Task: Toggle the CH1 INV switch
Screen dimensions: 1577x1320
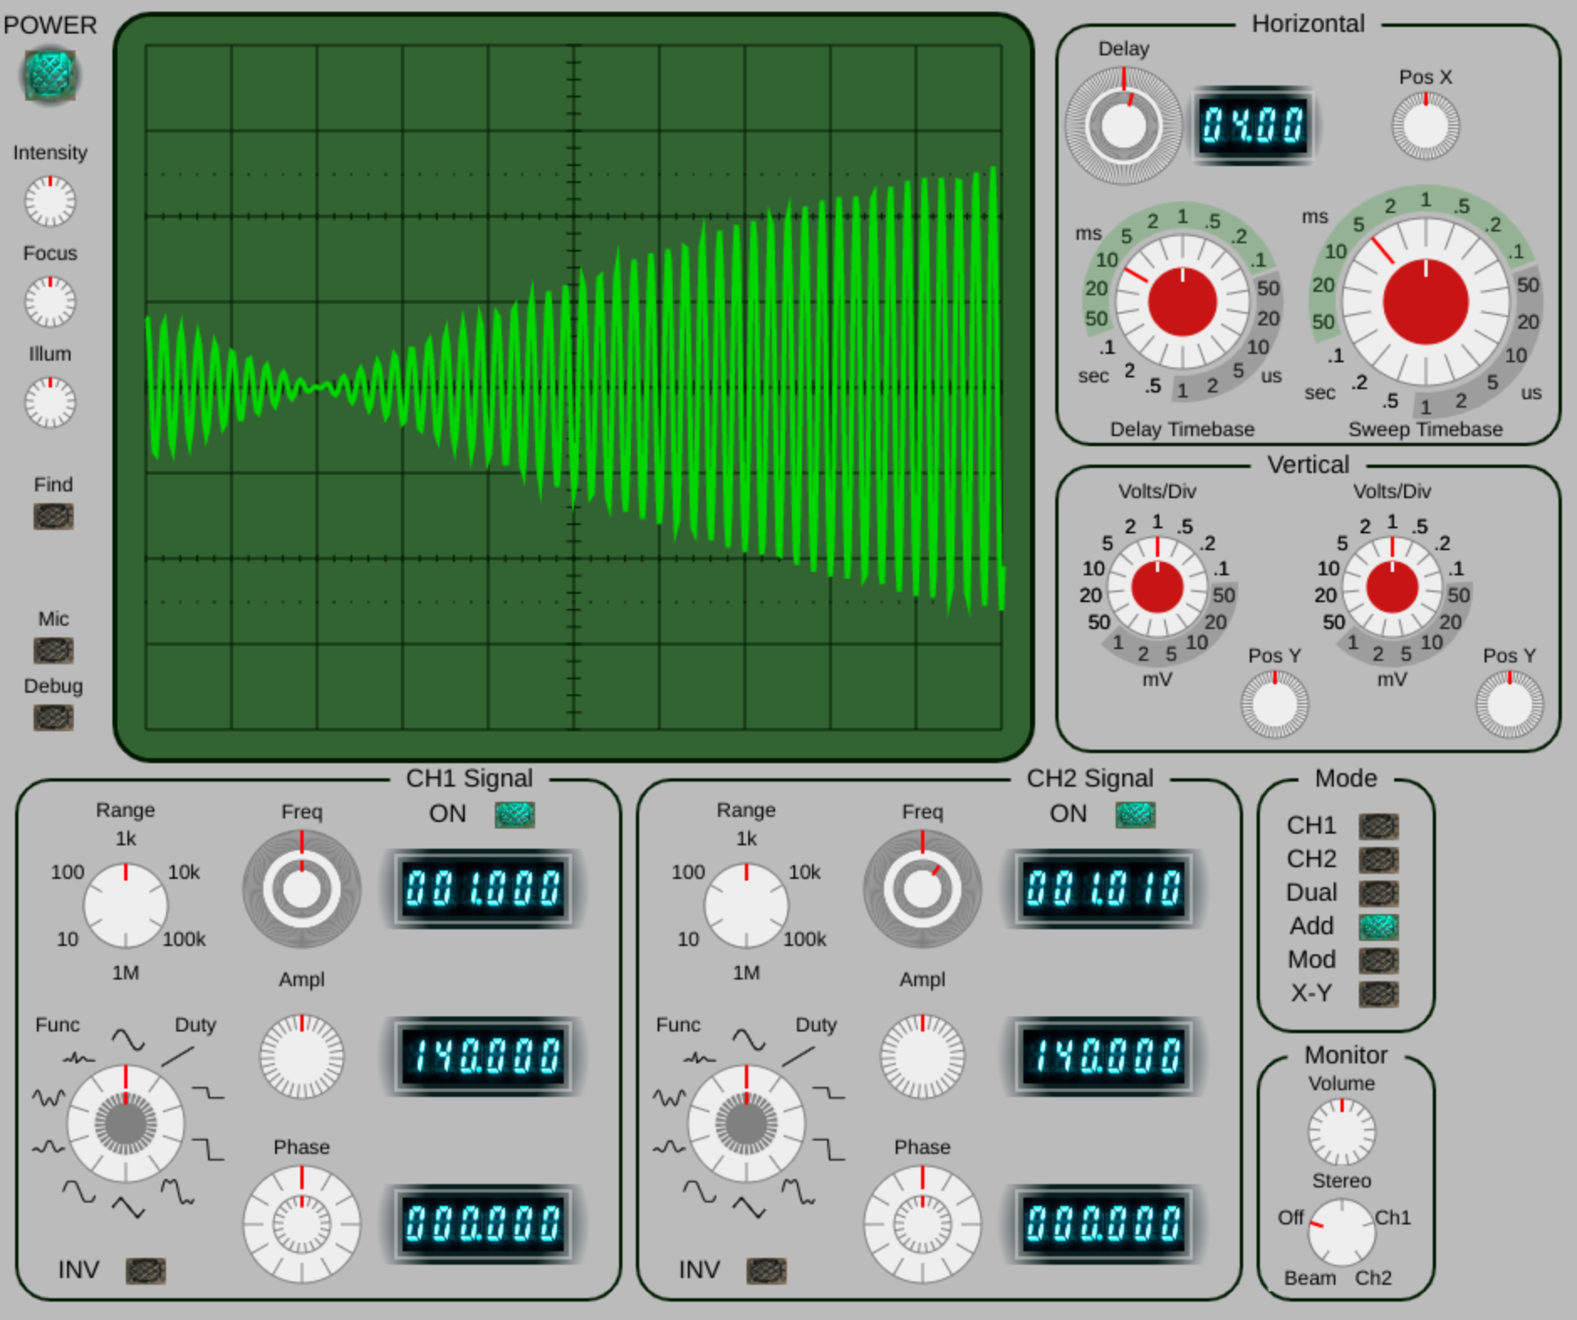Action: (x=146, y=1271)
